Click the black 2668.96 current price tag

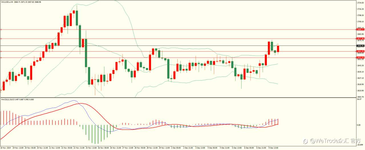(360, 46)
